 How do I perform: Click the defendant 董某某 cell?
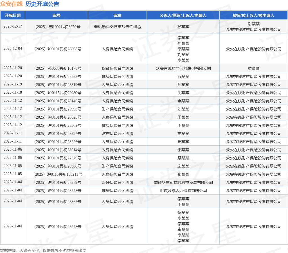pyautogui.click(x=253, y=68)
